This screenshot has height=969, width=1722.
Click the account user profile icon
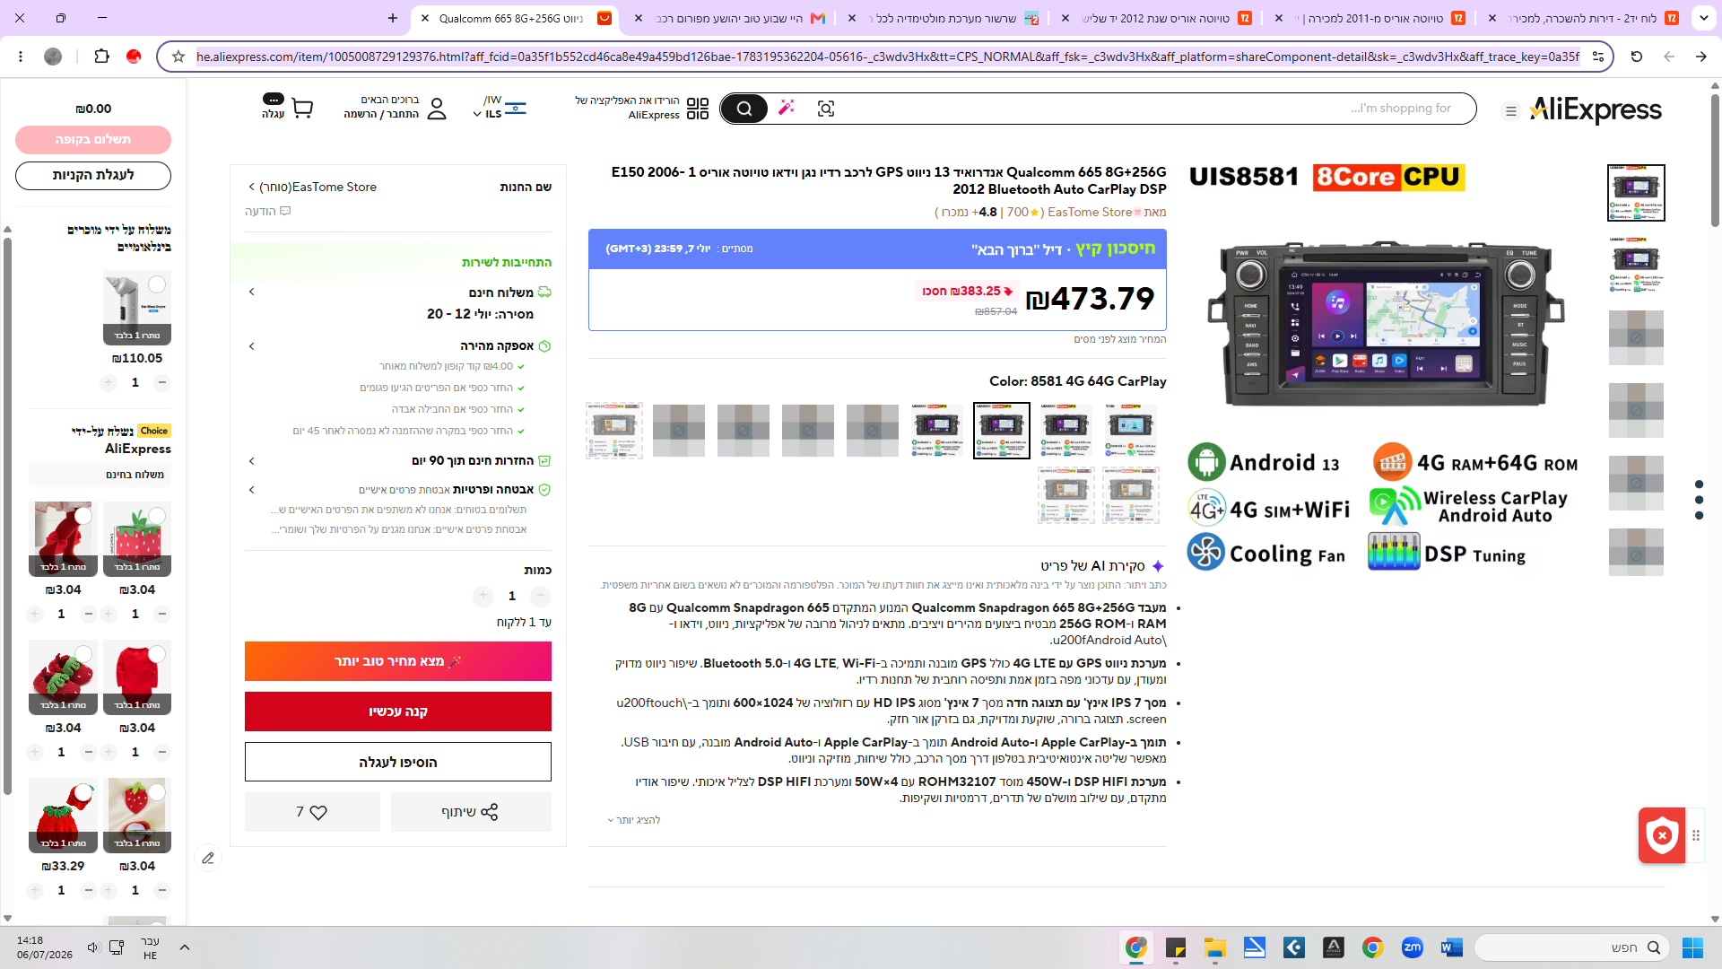437,109
